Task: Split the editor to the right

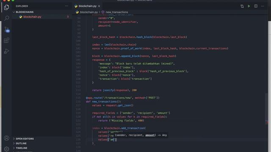Action: coord(256,6)
